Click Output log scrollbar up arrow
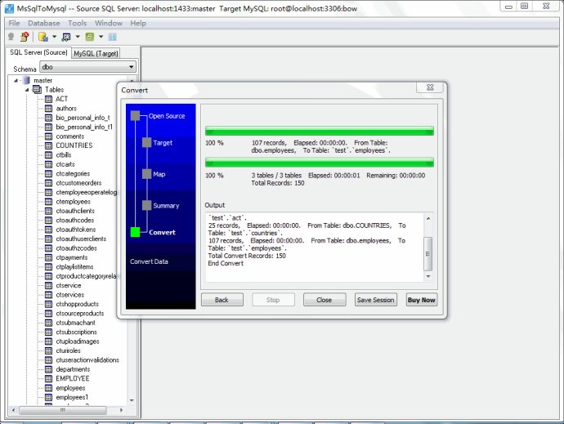The image size is (564, 424). [x=428, y=219]
